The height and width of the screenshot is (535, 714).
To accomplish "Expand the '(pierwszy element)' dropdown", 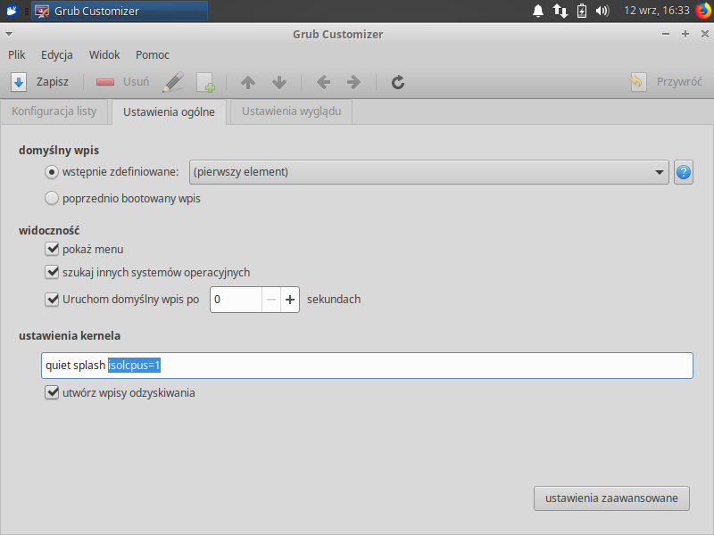I will click(x=428, y=172).
